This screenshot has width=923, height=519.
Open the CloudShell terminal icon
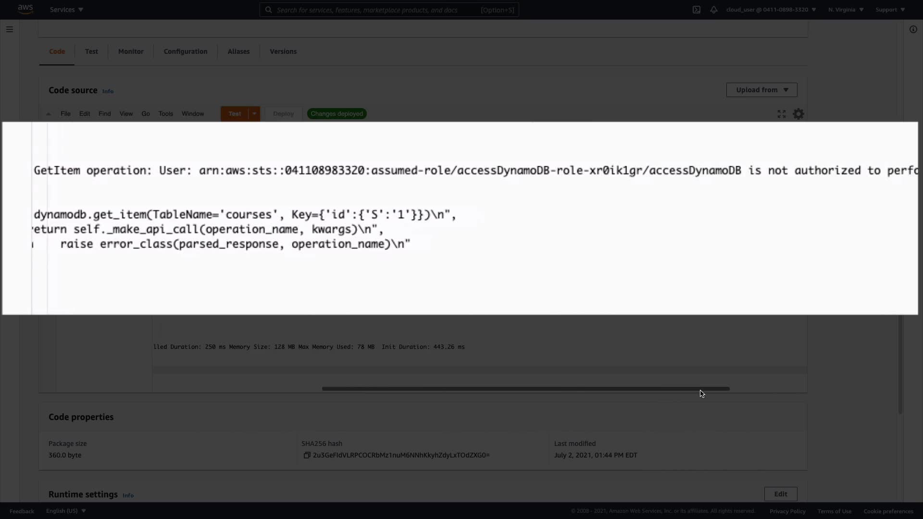696,10
